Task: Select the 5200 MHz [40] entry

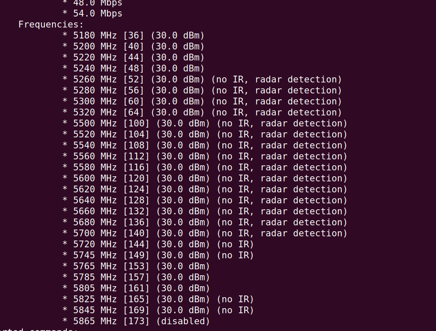Action: (x=134, y=47)
